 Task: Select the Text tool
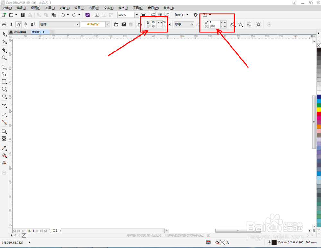tap(4, 106)
